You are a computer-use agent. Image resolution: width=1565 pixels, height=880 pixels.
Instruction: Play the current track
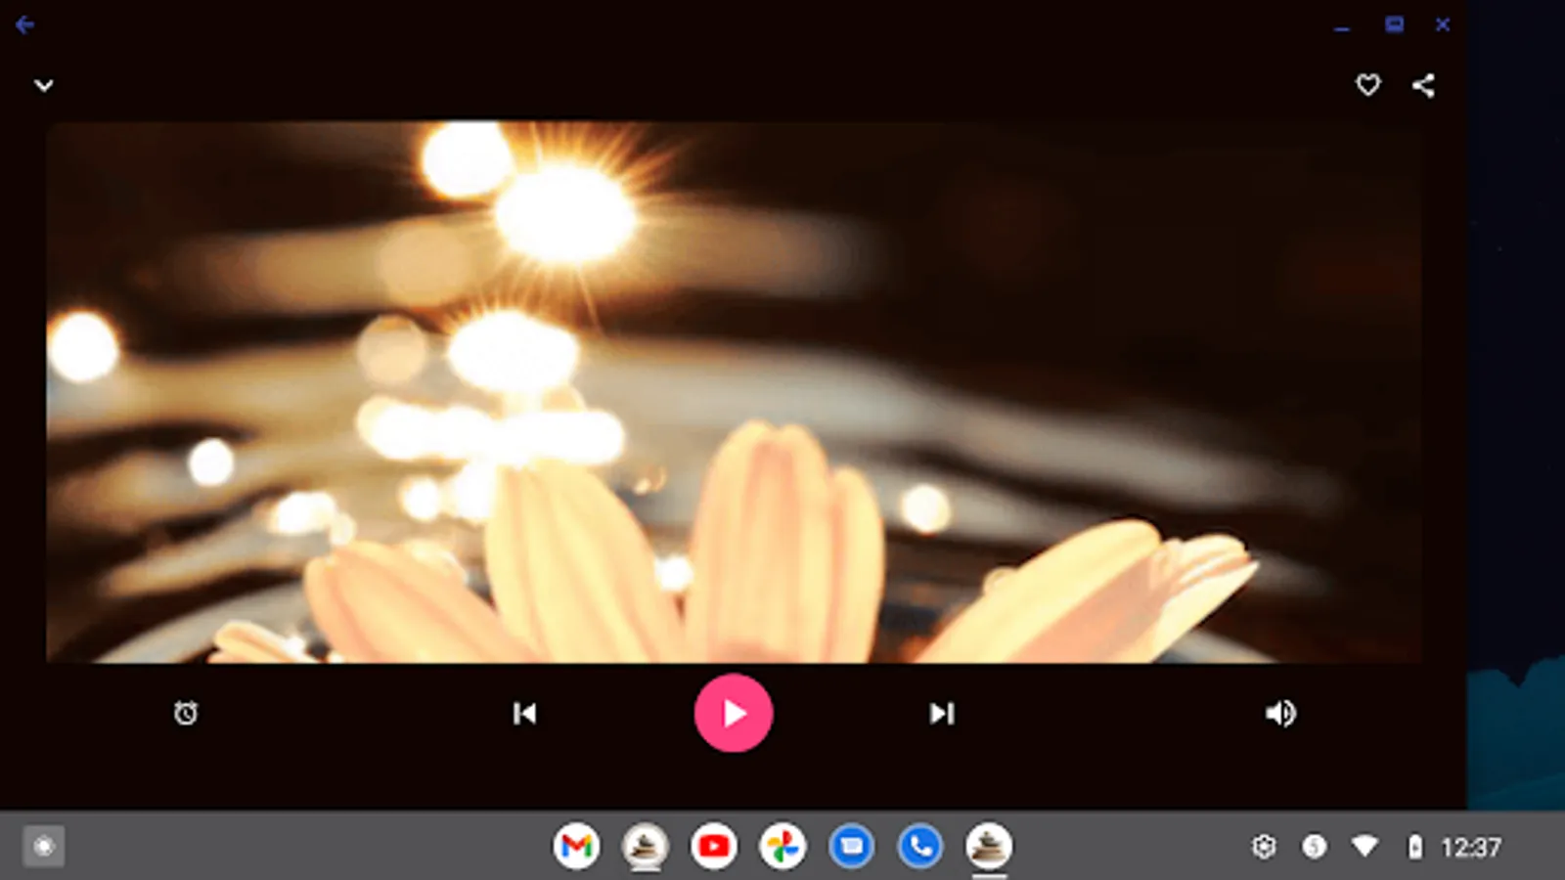(734, 714)
